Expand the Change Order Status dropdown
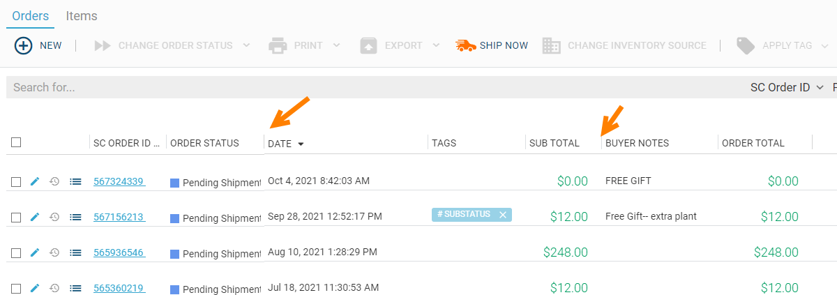This screenshot has width=837, height=295. point(246,45)
